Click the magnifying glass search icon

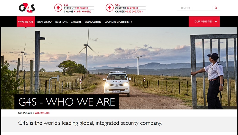click(216, 8)
